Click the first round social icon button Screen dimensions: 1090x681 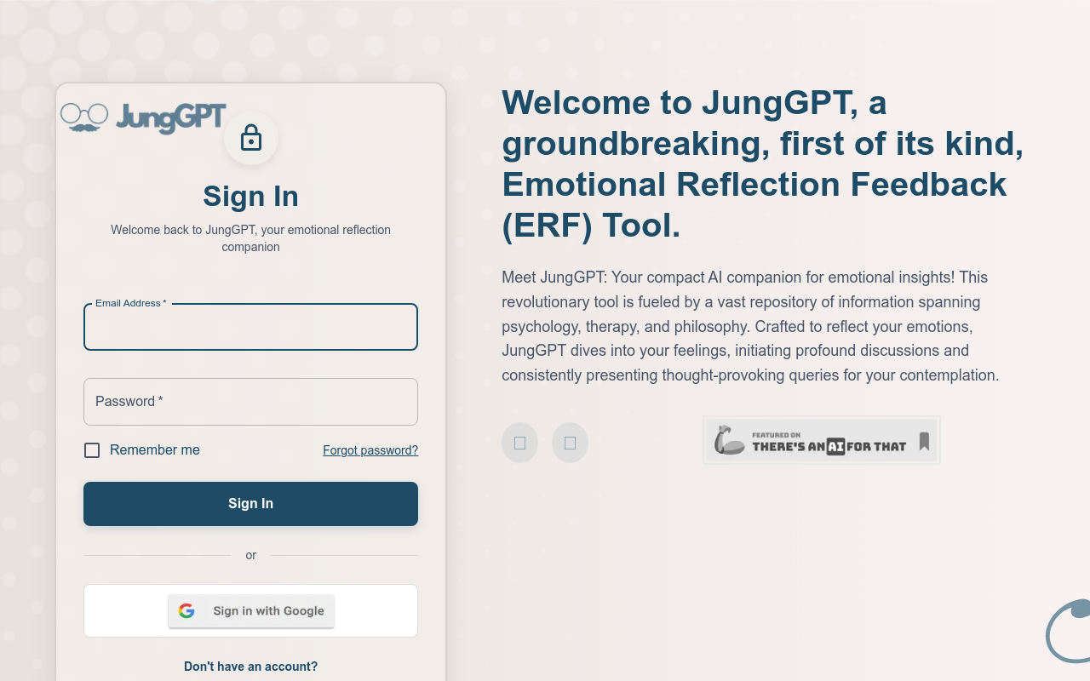[x=519, y=443]
